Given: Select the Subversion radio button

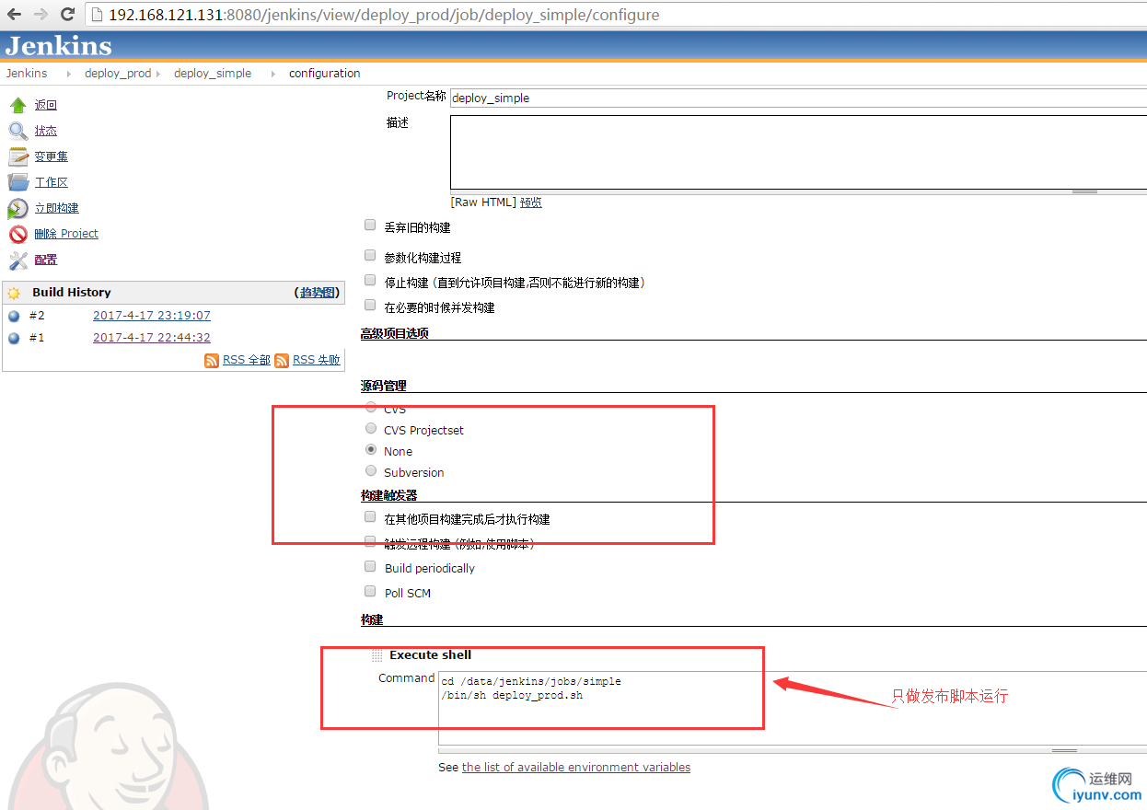Looking at the screenshot, I should pyautogui.click(x=371, y=470).
